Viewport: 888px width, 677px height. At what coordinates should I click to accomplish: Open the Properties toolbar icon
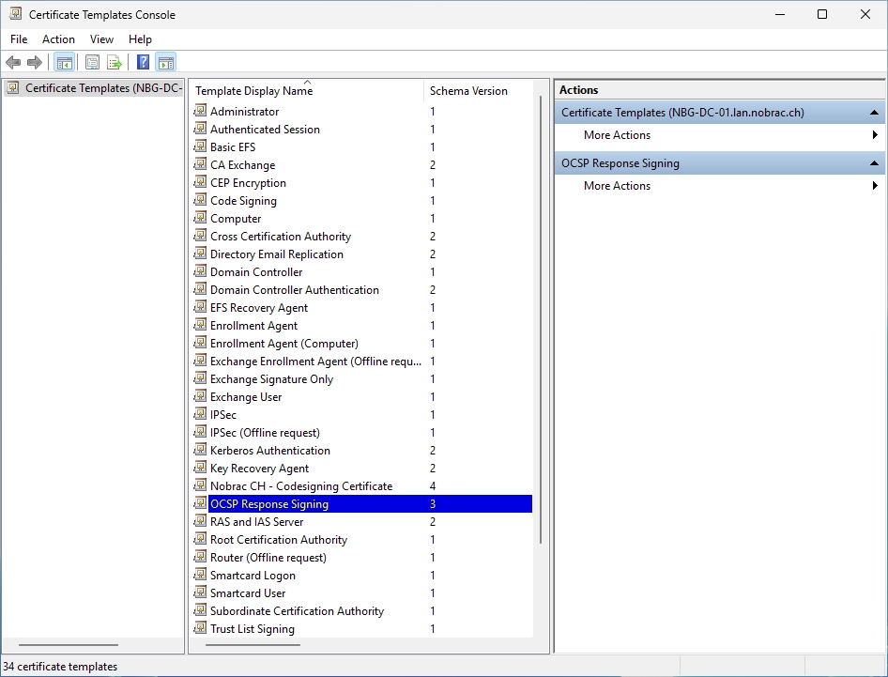click(92, 62)
